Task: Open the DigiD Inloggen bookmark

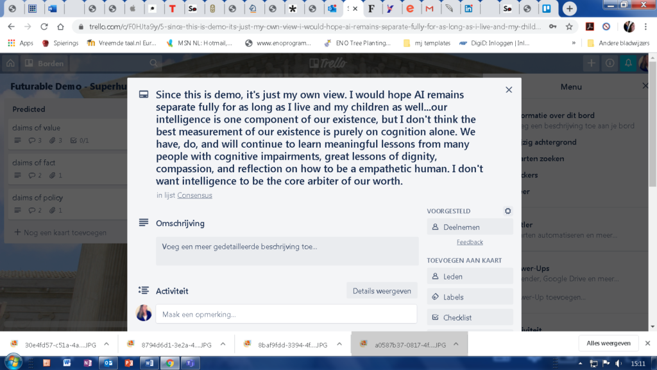Action: click(x=495, y=43)
